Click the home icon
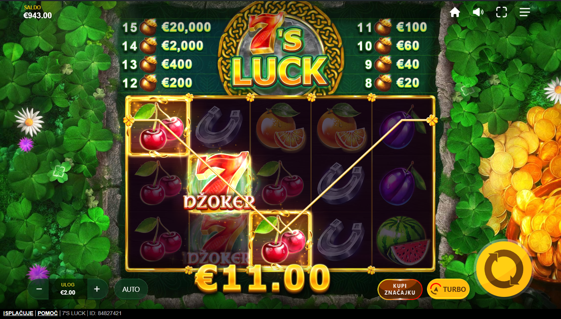Screen dimensions: 561x319 coord(455,12)
